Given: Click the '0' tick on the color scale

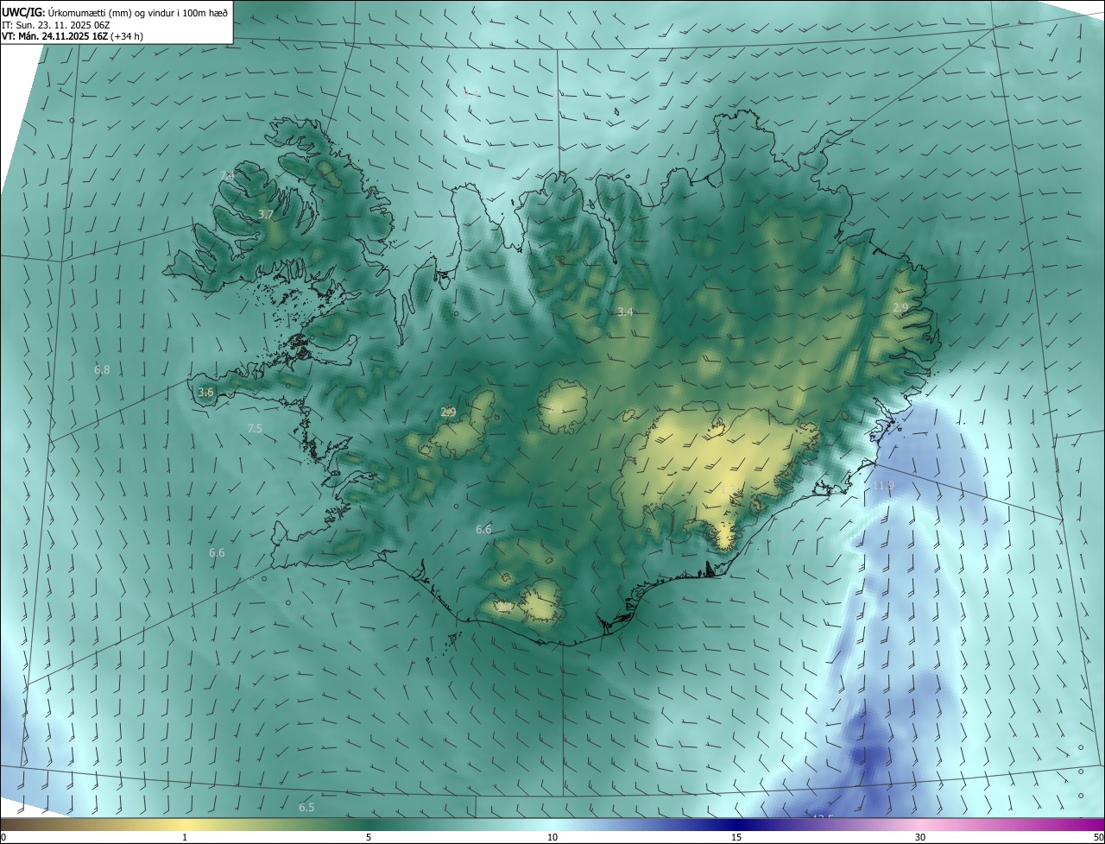Looking at the screenshot, I should (x=3, y=837).
